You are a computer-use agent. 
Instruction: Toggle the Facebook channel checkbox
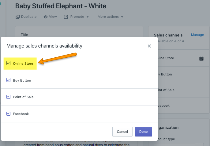(8, 114)
